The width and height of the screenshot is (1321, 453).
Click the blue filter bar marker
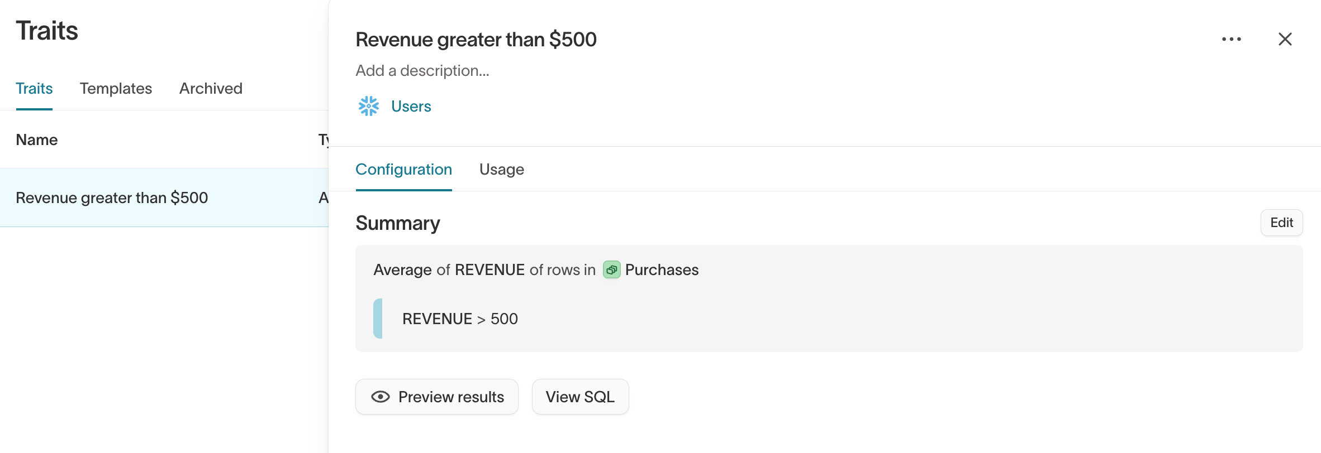(378, 319)
